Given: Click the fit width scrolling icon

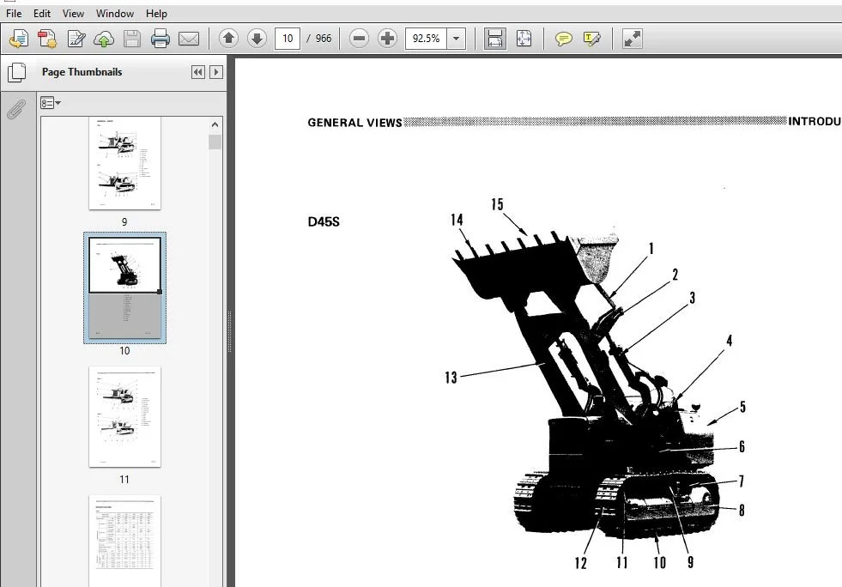Looking at the screenshot, I should click(x=494, y=39).
